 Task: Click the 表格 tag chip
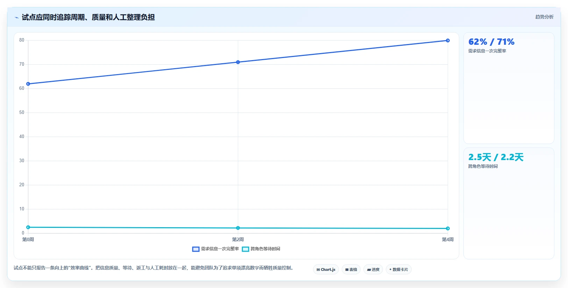351,269
